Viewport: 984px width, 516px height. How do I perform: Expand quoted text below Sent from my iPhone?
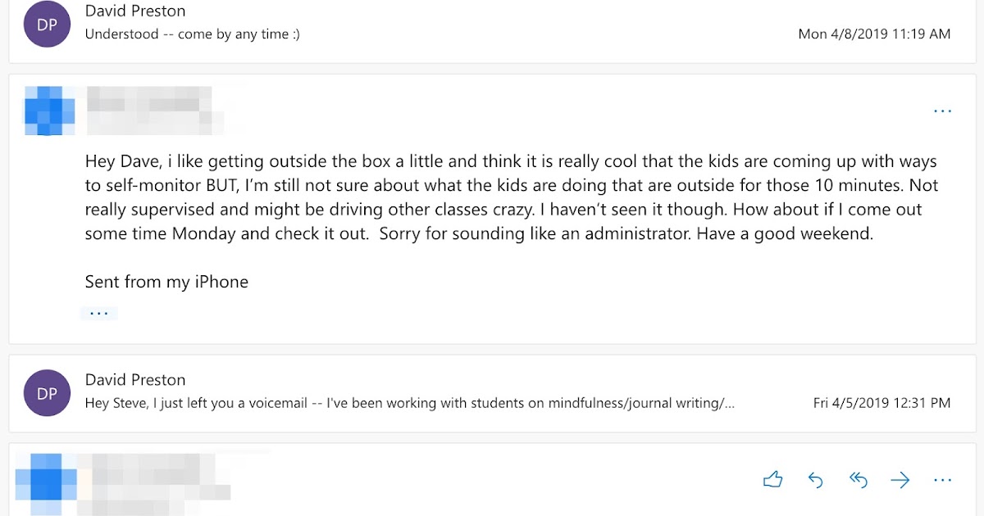pyautogui.click(x=99, y=313)
